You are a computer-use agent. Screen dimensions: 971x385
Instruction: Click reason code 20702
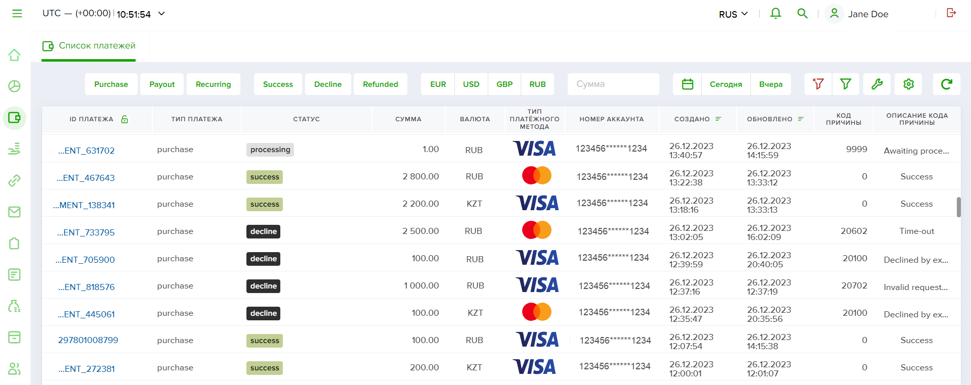point(854,286)
